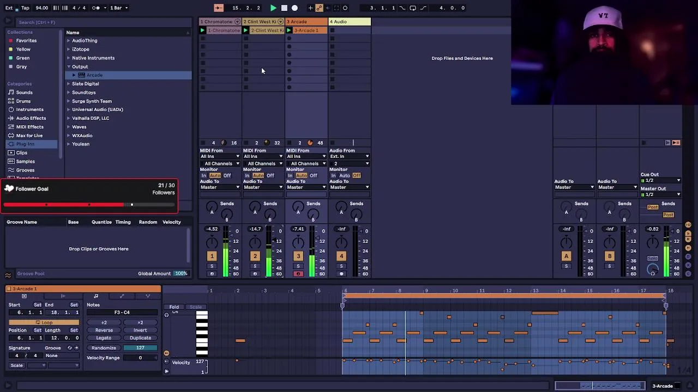Toggle track 1 activator button

(212, 256)
